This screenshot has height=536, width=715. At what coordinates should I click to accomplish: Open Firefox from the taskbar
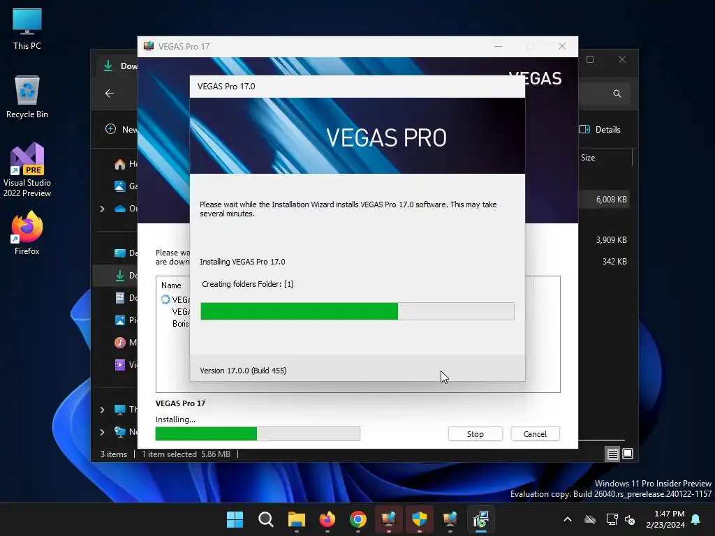click(x=327, y=519)
